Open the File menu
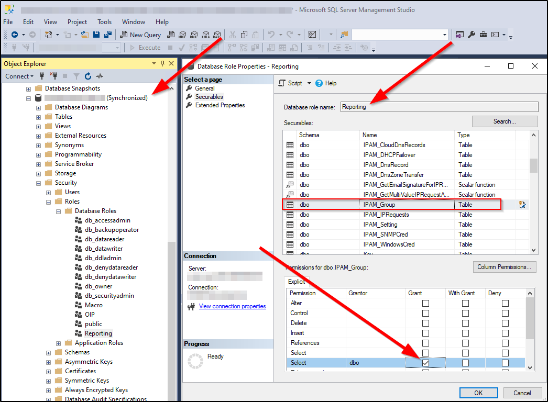The image size is (548, 402). [x=8, y=22]
